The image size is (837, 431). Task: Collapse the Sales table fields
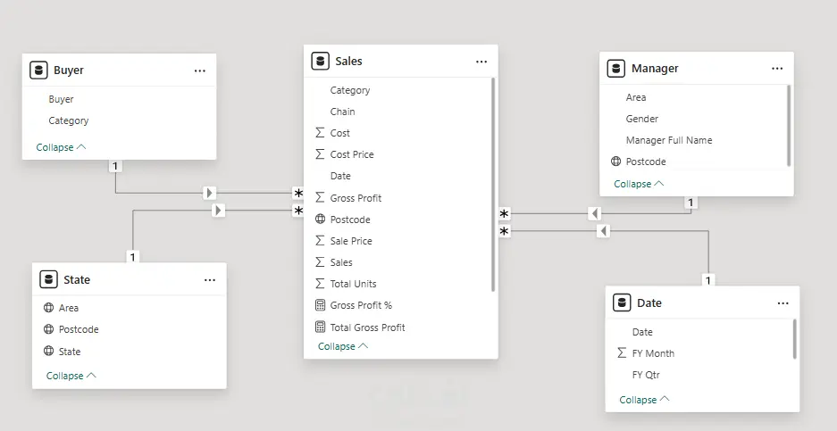point(342,346)
